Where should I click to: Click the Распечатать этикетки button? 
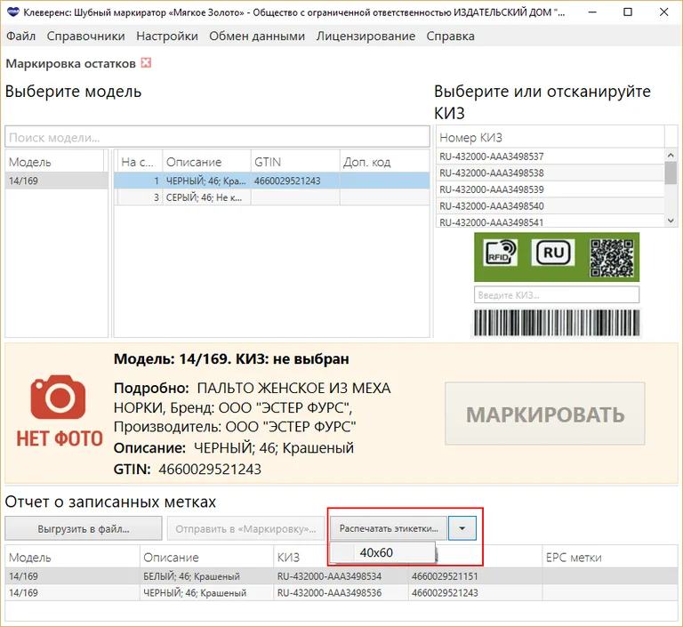coord(389,528)
